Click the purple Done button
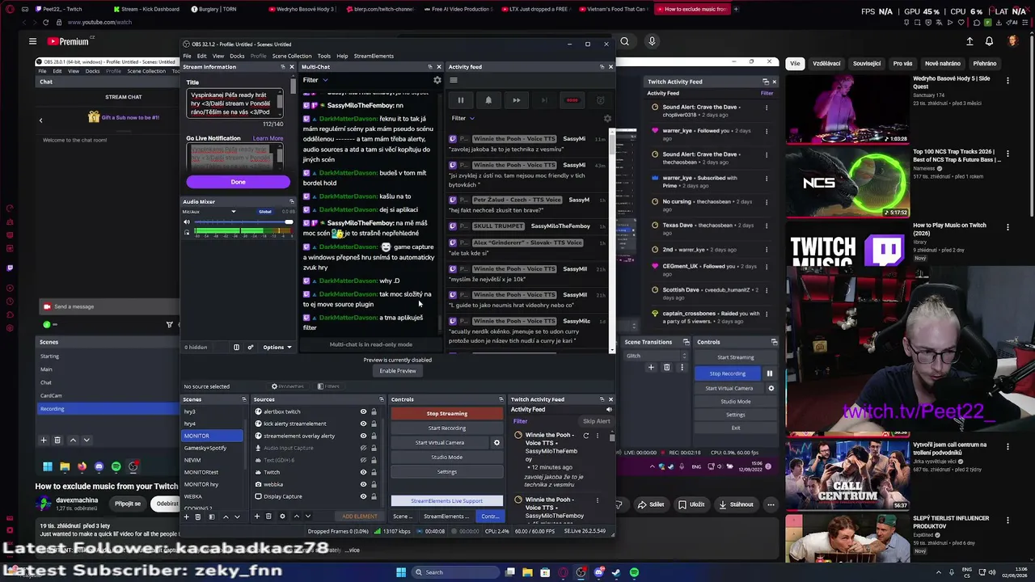 238,182
